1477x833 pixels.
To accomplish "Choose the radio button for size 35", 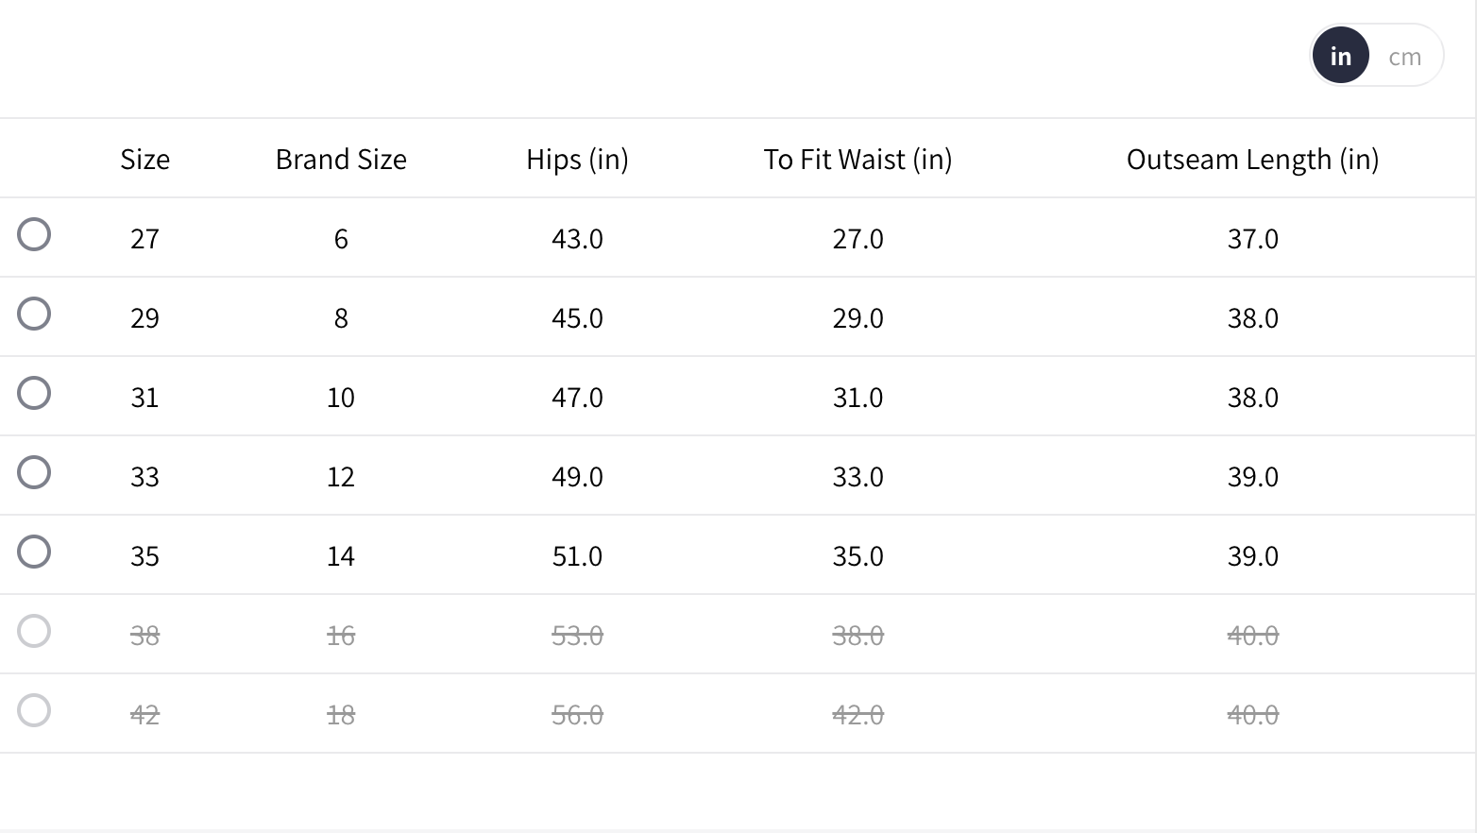I will click(x=34, y=552).
